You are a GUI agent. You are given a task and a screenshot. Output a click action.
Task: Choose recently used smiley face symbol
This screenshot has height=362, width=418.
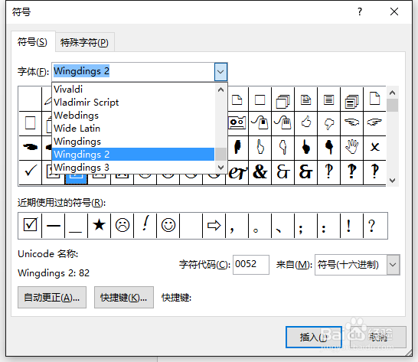click(168, 226)
